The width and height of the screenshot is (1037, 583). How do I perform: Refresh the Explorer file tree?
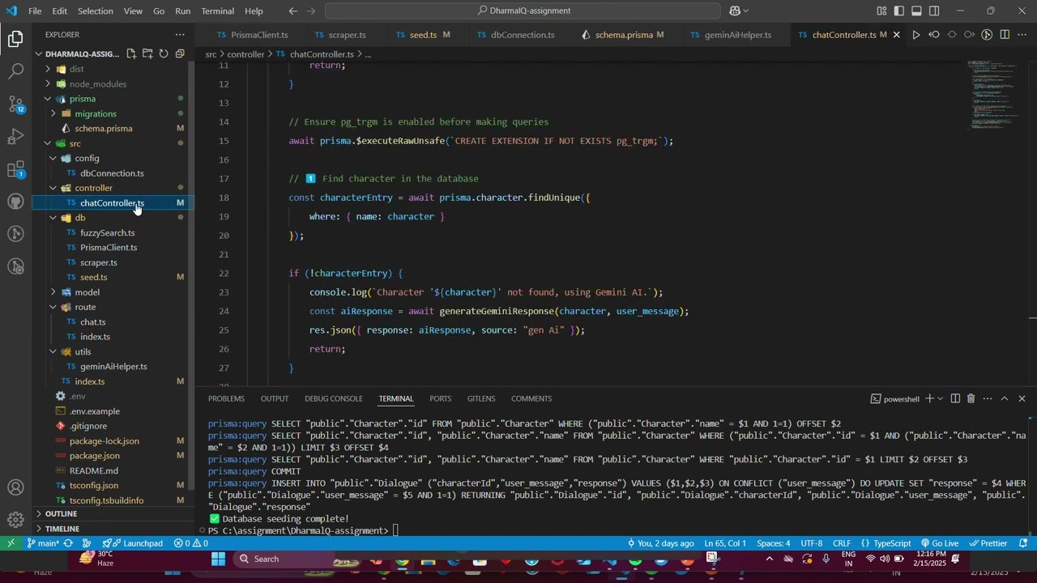coord(164,54)
